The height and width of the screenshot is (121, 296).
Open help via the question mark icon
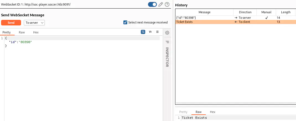coord(167,4)
